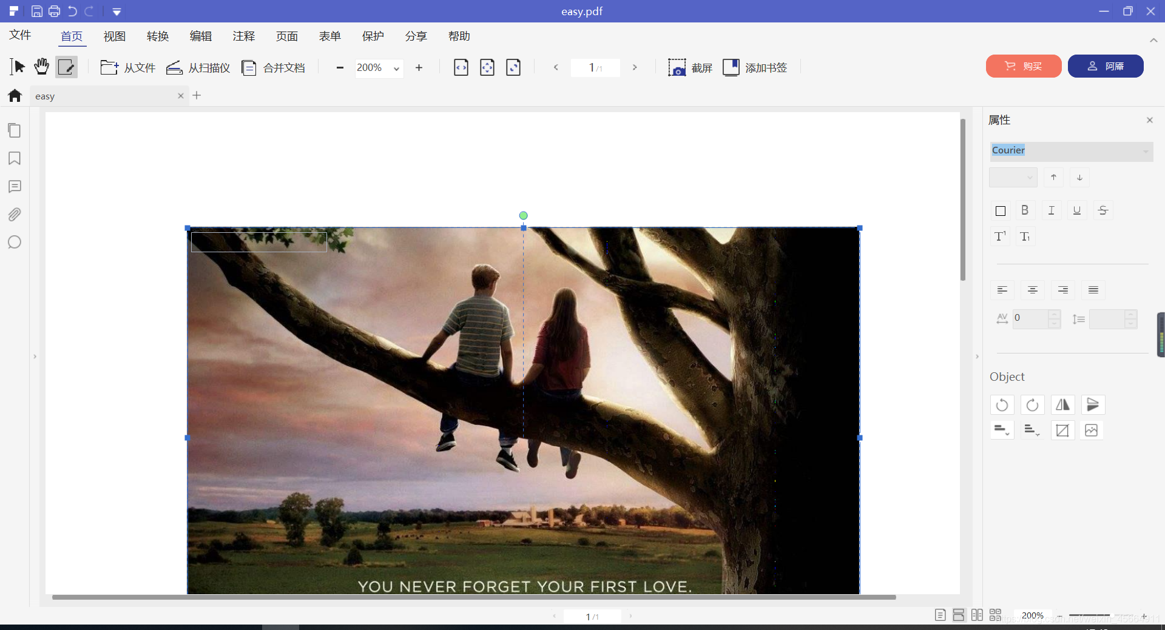The image size is (1165, 630).
Task: Open a new tab with plus
Action: pyautogui.click(x=197, y=95)
